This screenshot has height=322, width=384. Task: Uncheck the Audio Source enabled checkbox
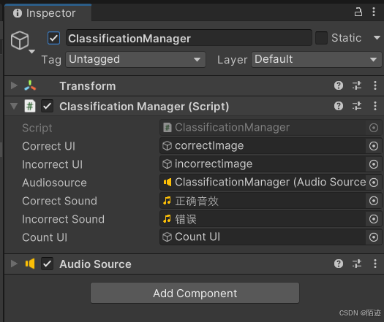coord(47,264)
